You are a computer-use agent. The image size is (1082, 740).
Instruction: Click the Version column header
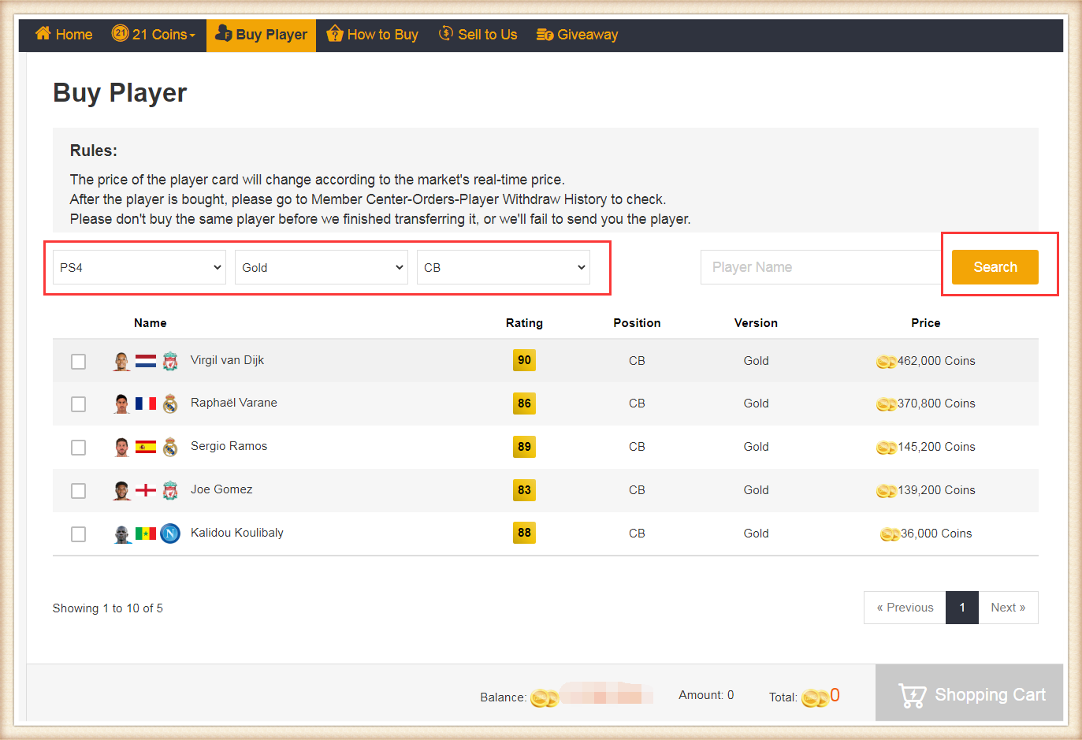coord(756,323)
